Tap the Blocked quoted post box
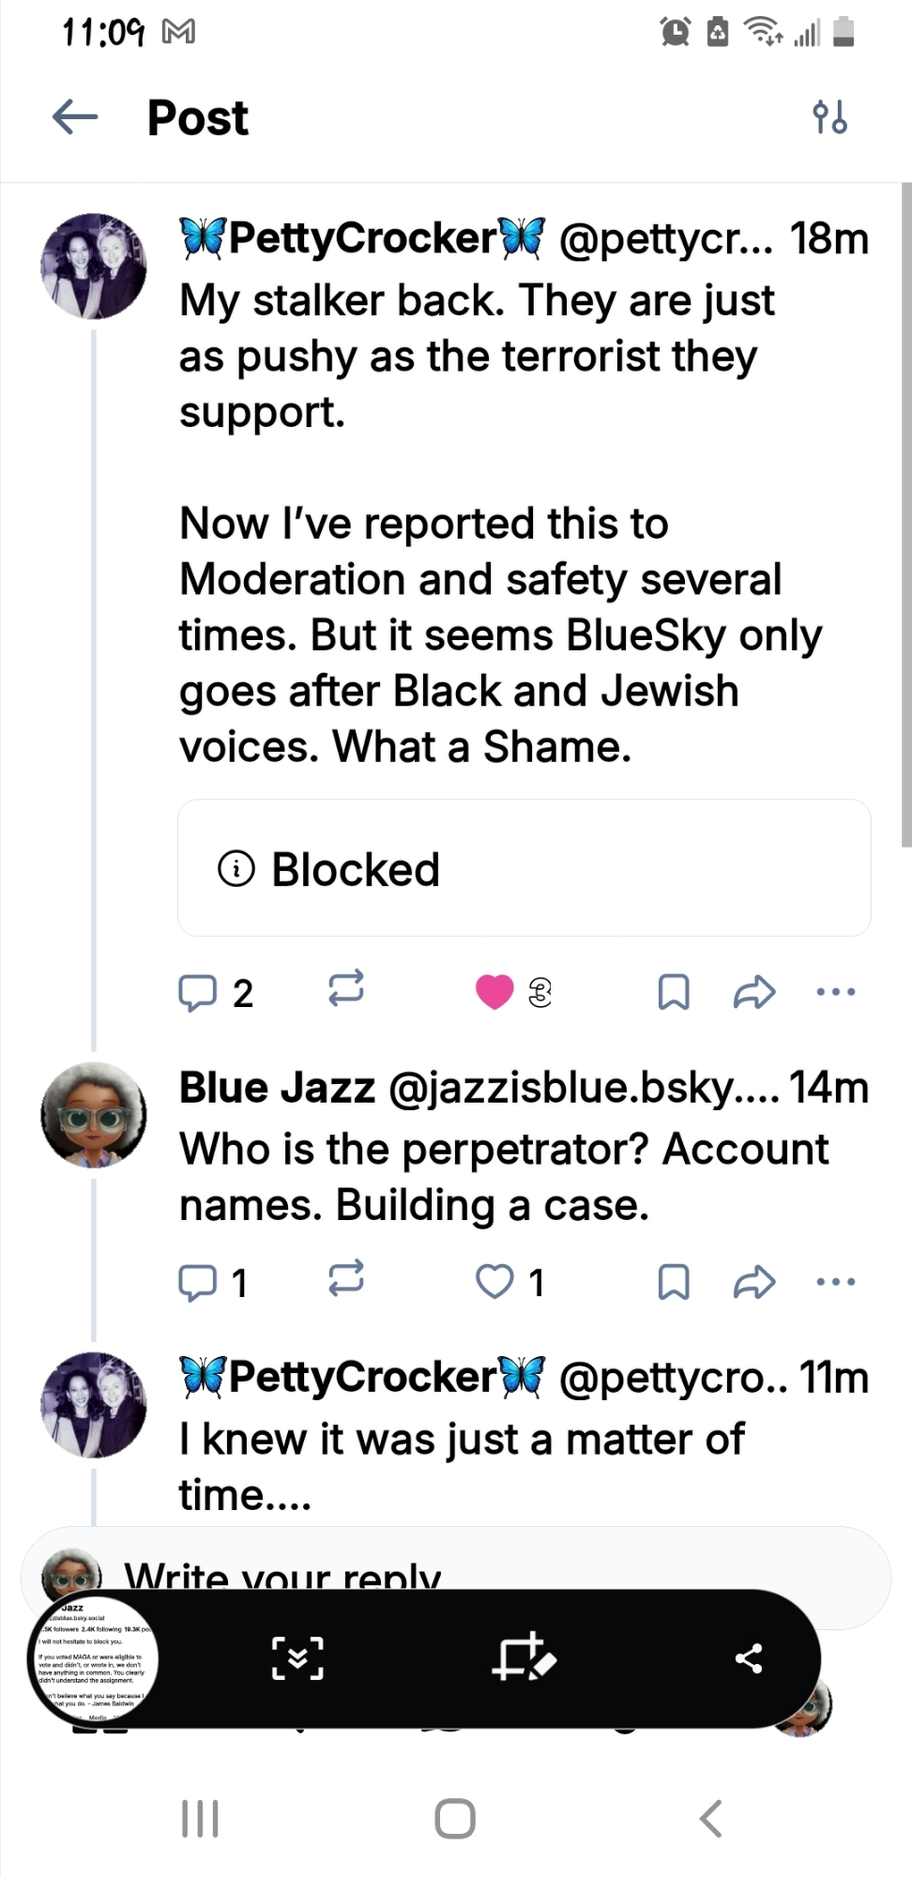912x1877 pixels. click(524, 868)
